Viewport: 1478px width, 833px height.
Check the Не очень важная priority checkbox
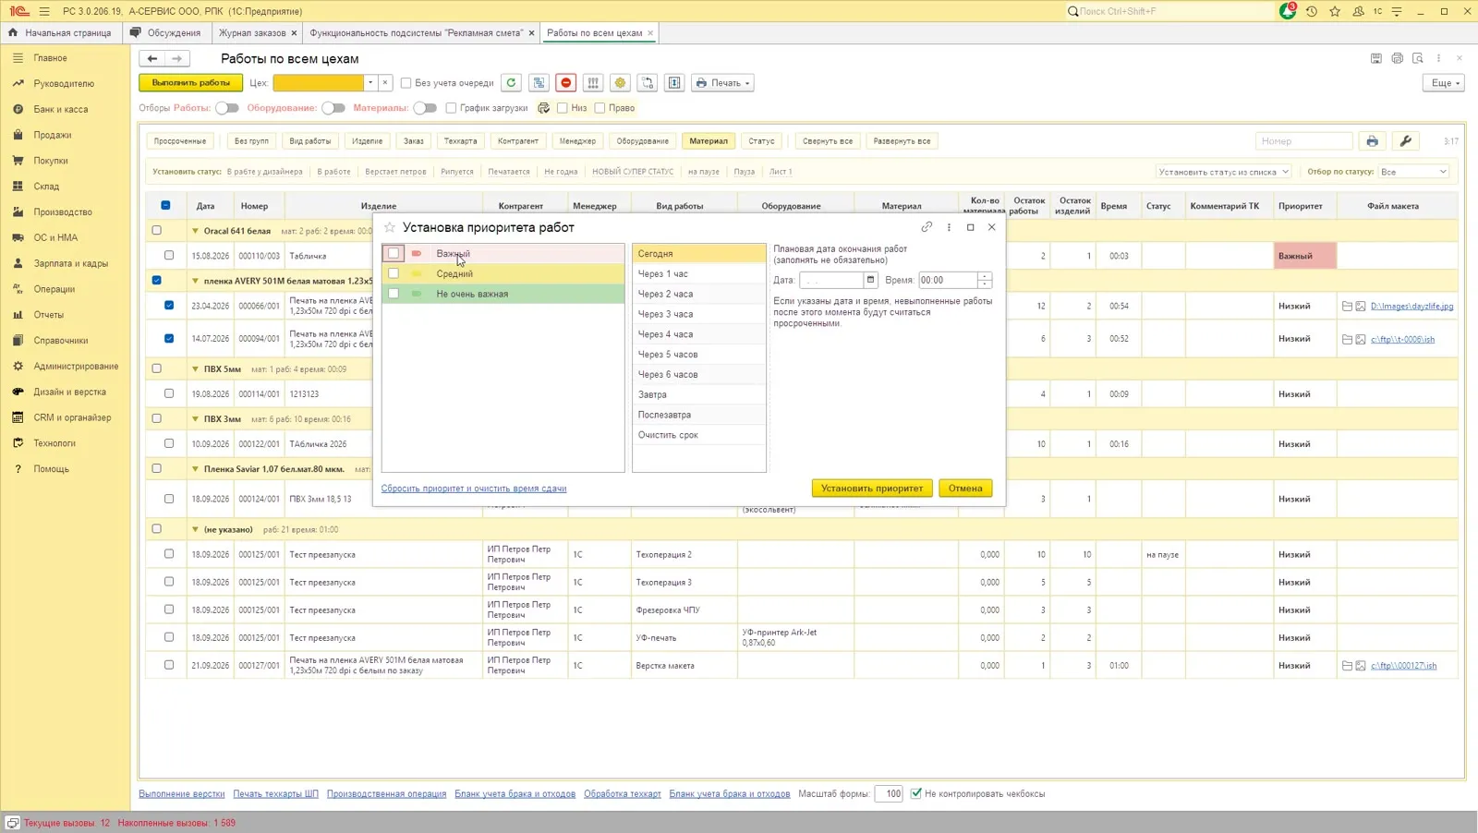(394, 294)
